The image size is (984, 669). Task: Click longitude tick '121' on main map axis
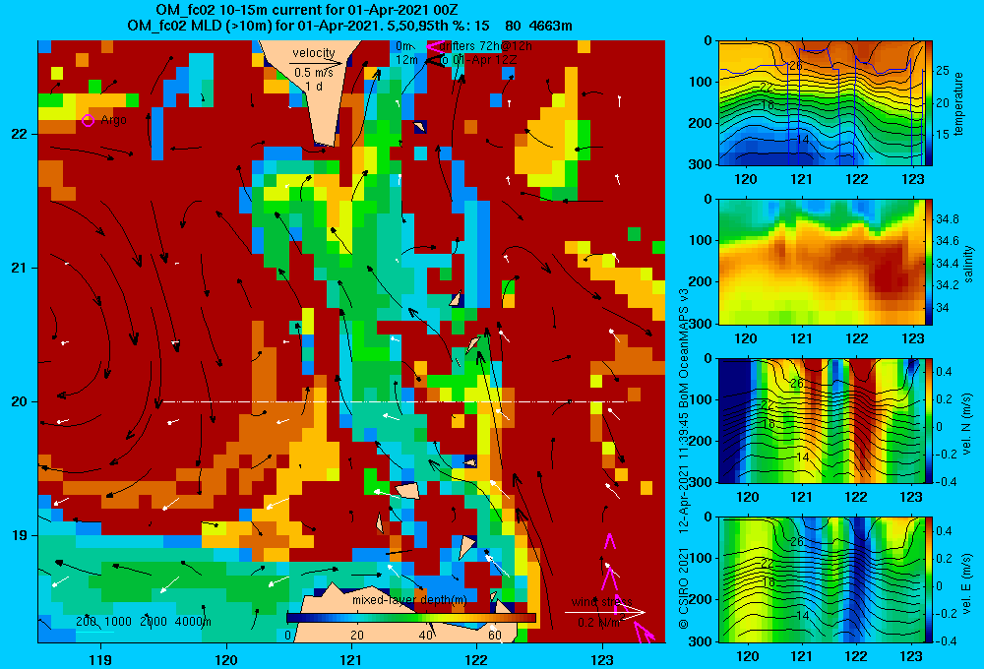tap(351, 659)
